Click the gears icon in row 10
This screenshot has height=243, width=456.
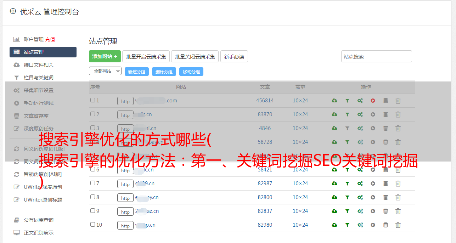pyautogui.click(x=360, y=225)
